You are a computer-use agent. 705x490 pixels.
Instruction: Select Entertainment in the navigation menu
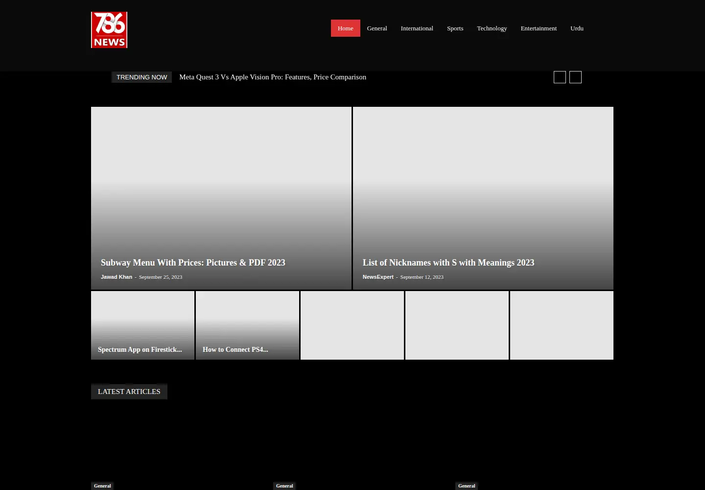point(539,28)
